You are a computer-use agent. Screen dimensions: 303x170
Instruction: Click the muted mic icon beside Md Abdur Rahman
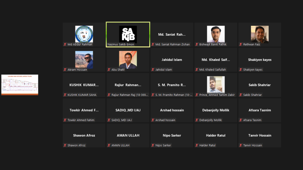click(x=65, y=44)
